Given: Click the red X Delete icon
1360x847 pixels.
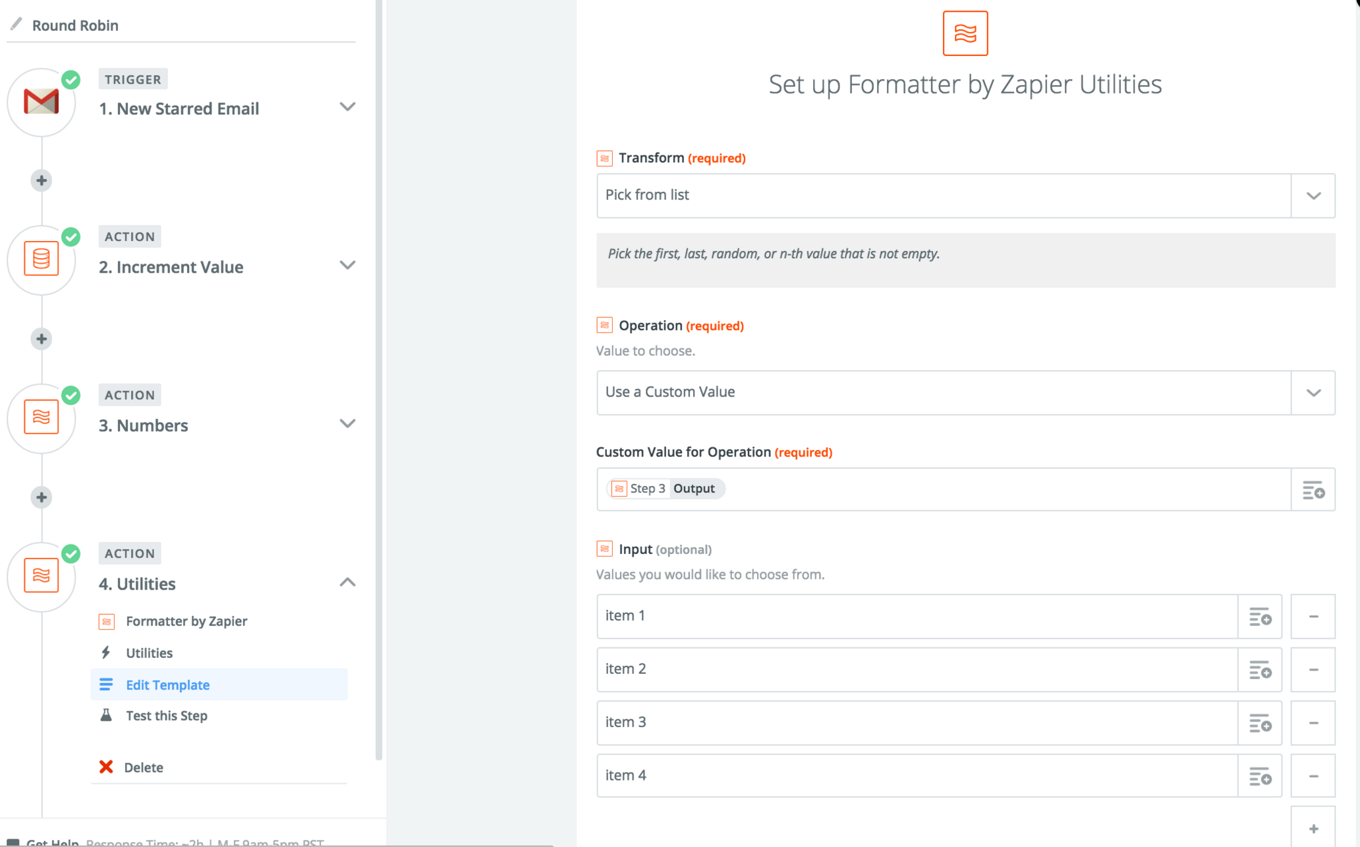Looking at the screenshot, I should click(106, 767).
